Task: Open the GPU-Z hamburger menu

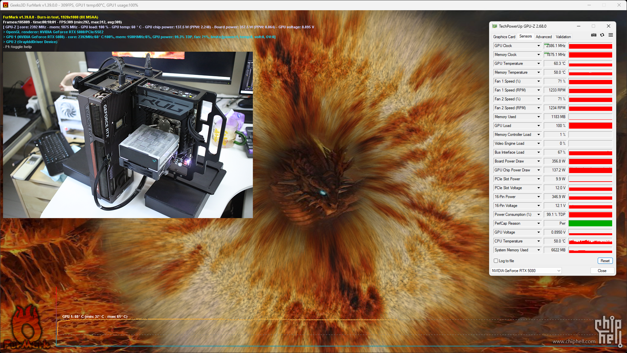Action: [x=611, y=35]
